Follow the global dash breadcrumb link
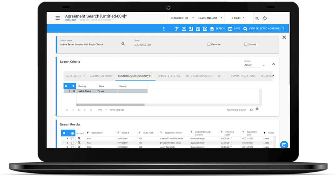Viewport: 336px width, 176px height. (x=71, y=20)
